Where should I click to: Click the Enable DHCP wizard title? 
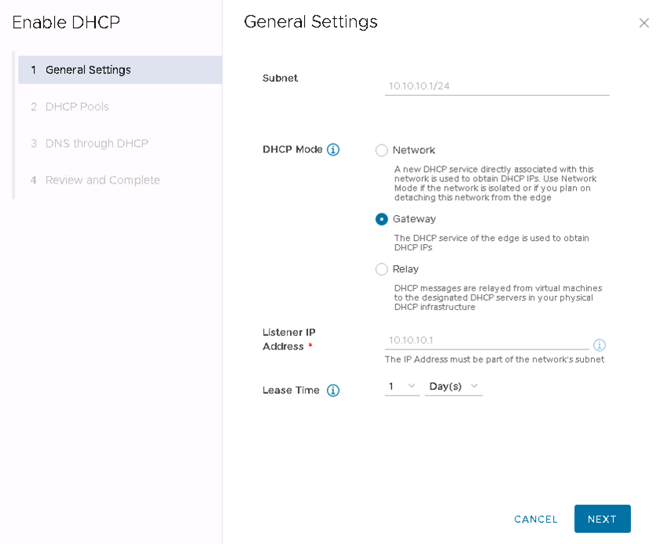tap(66, 23)
